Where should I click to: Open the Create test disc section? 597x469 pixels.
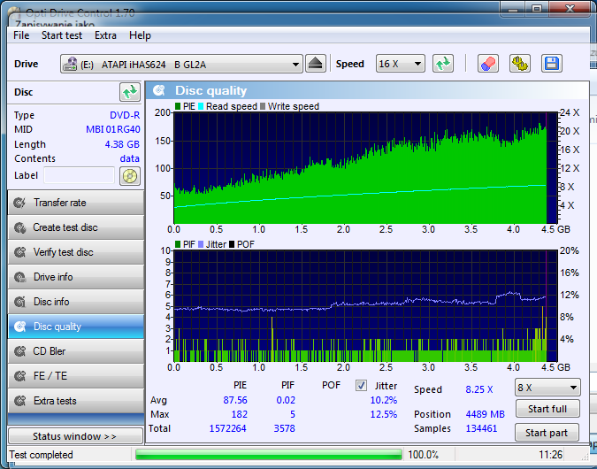pyautogui.click(x=76, y=227)
